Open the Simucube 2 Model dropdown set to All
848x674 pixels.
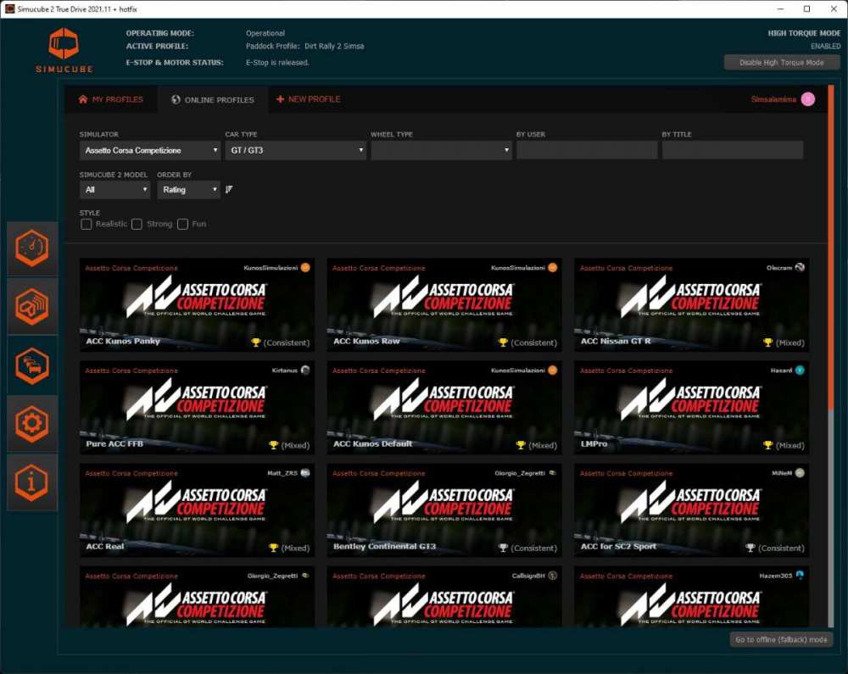[114, 190]
